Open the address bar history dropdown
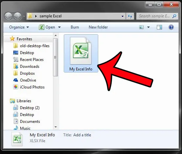The width and height of the screenshot is (182, 154). [122, 16]
